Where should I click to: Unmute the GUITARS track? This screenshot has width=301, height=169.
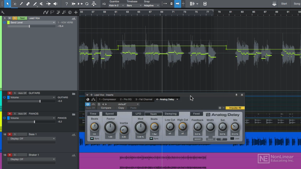(9, 93)
